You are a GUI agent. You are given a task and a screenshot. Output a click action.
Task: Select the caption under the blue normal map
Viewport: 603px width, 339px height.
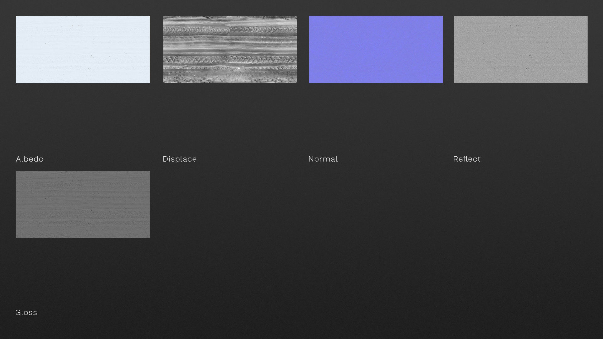tap(323, 159)
